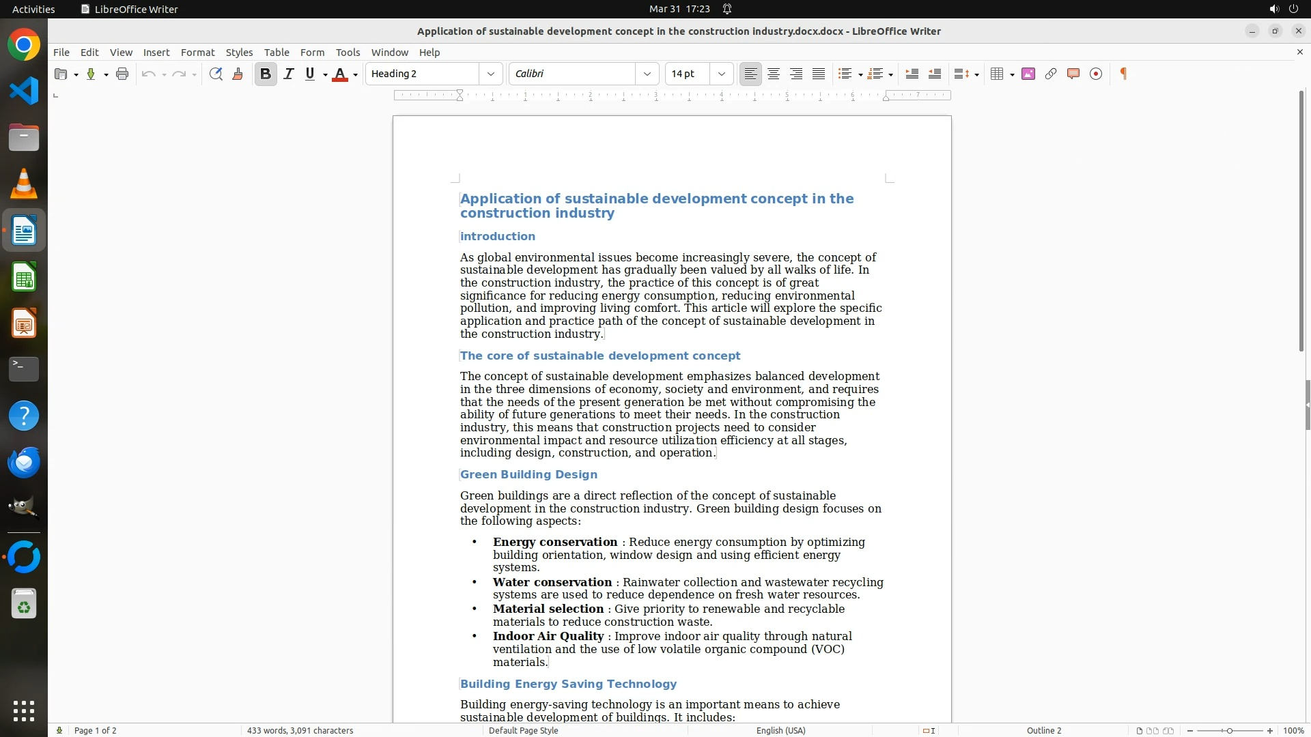Click the Clear Direct Formatting icon
This screenshot has height=737, width=1311.
coord(238,74)
